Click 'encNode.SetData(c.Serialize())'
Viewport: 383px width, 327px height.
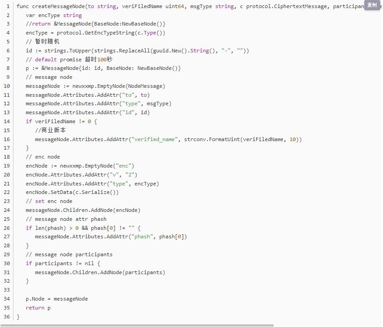coord(72,192)
